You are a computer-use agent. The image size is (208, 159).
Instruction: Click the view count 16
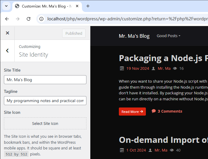(x=182, y=69)
